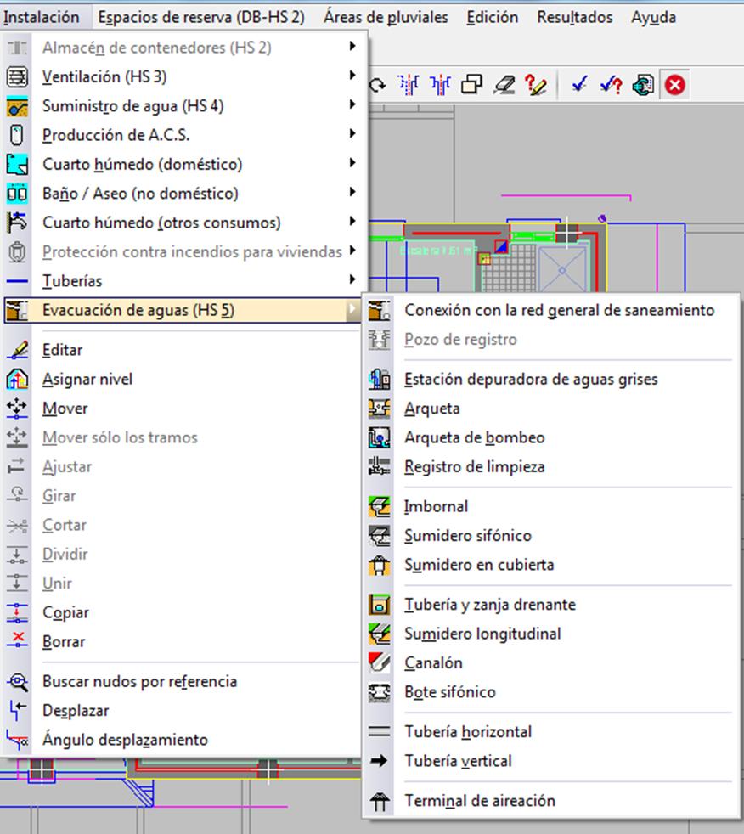Expand Suministro de agua (HS 4) submenu arrow
The width and height of the screenshot is (744, 834).
tap(352, 105)
